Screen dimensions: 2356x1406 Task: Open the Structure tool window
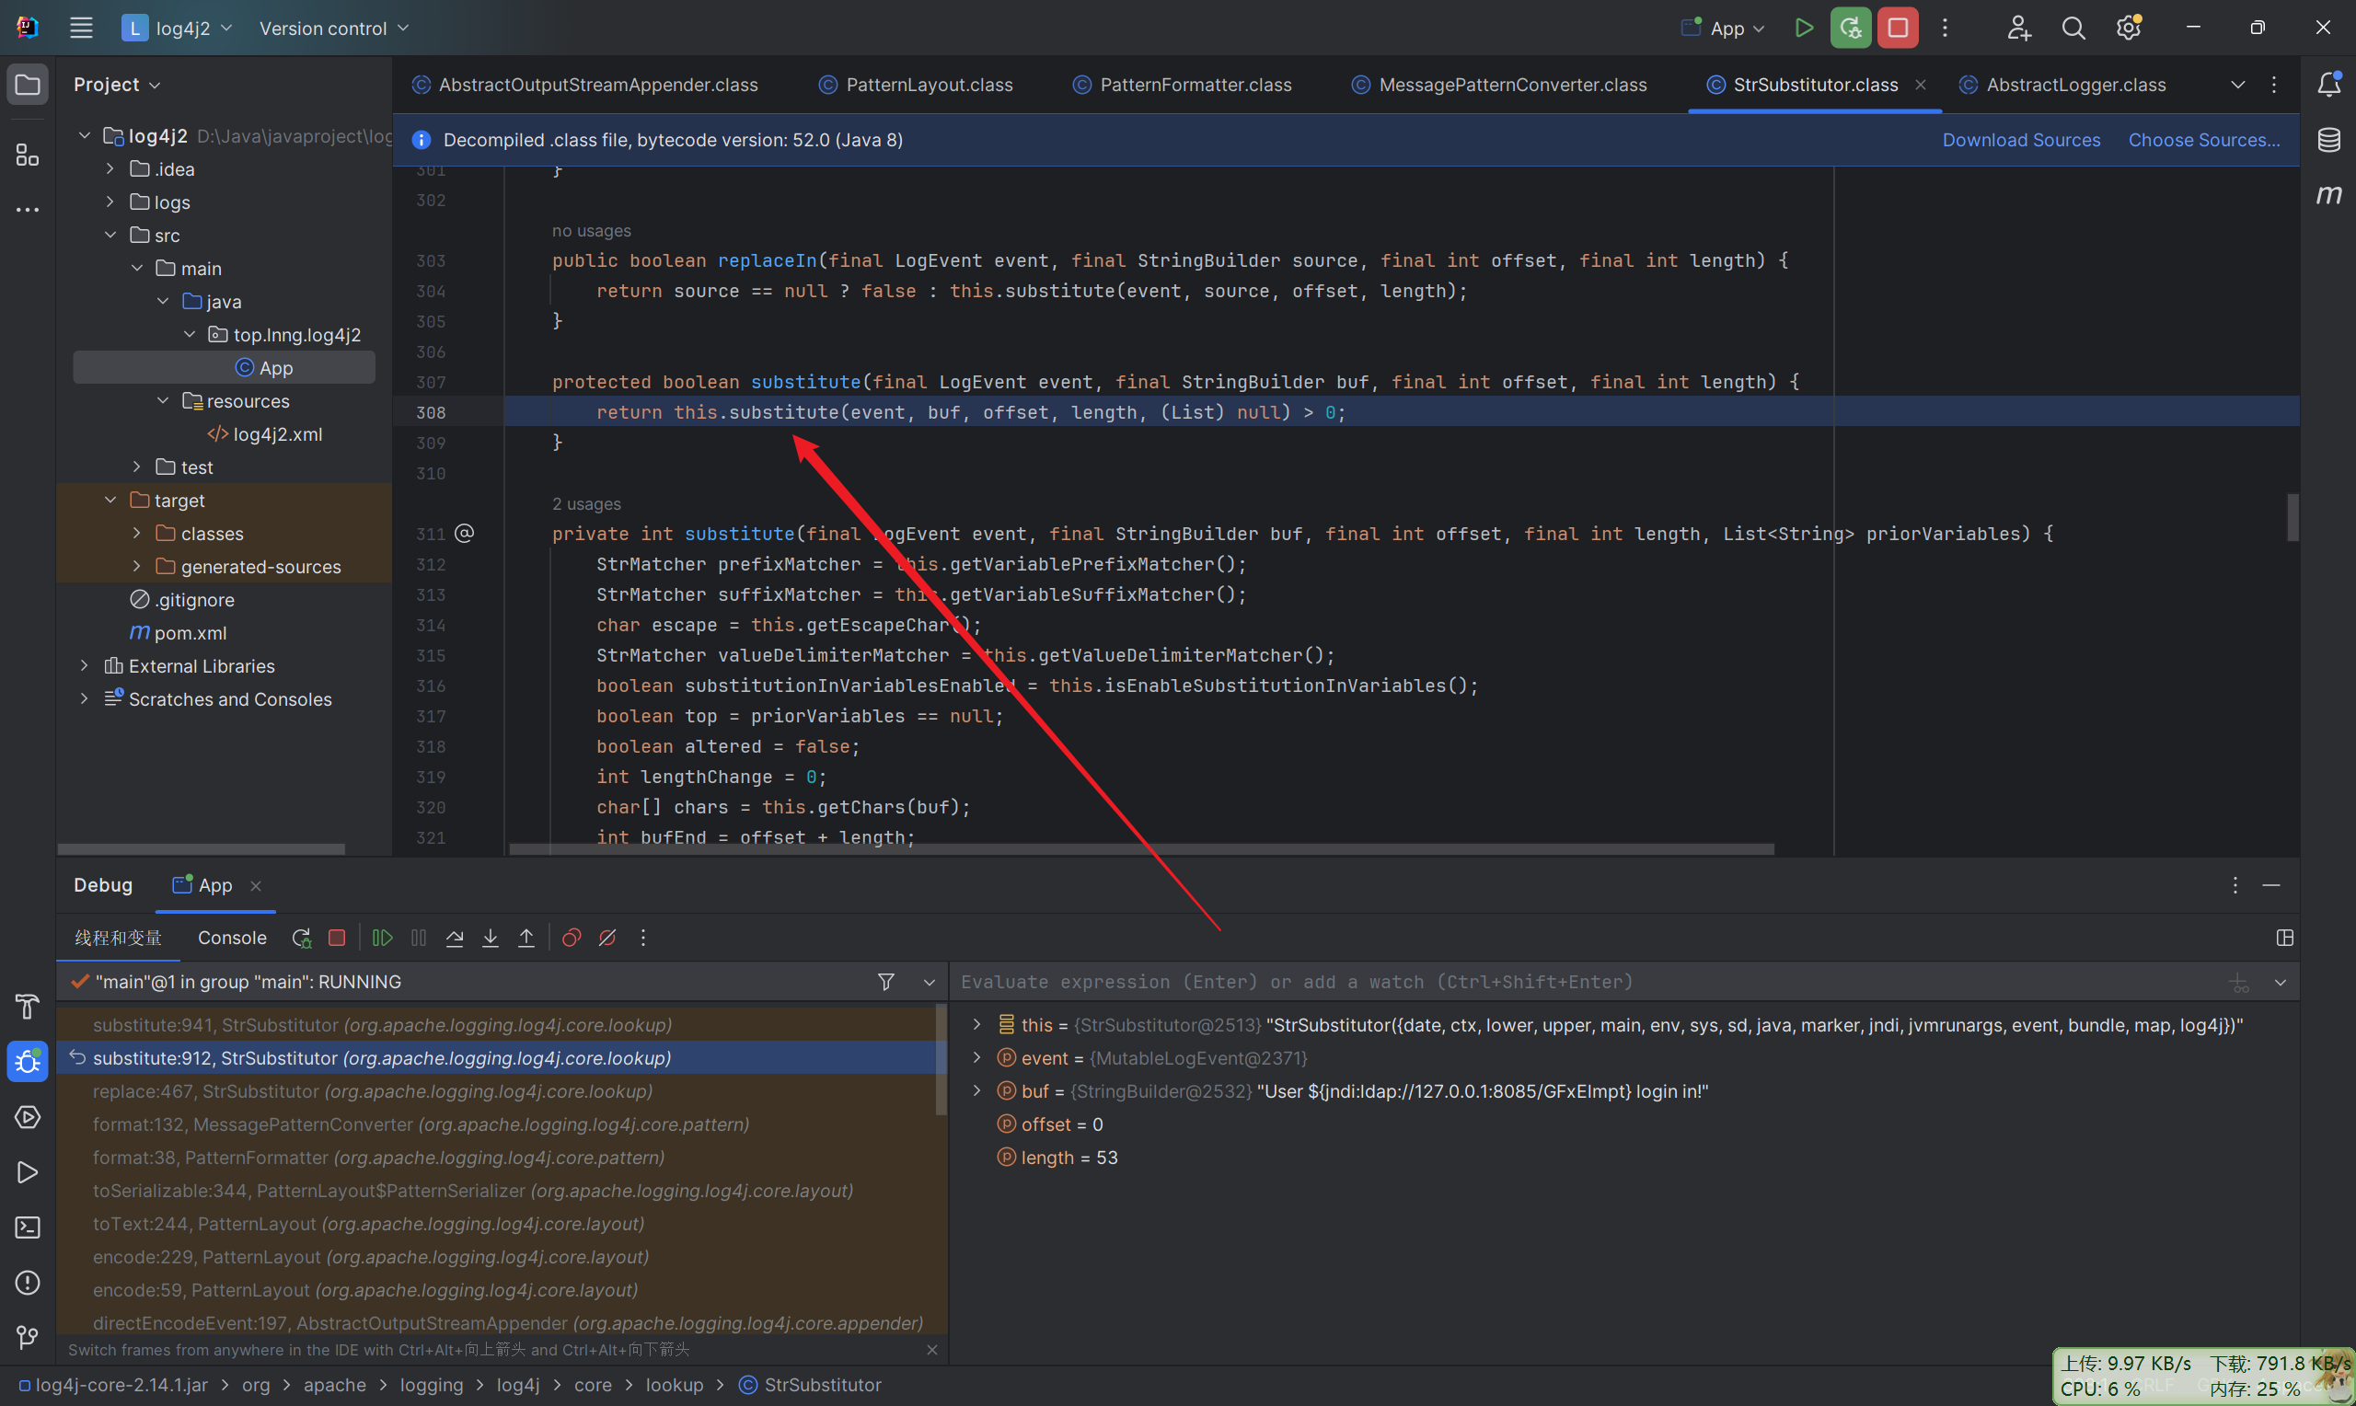28,155
